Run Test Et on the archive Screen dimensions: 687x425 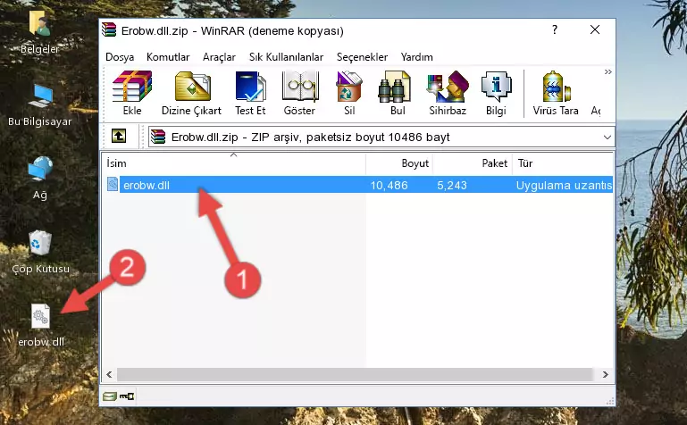[x=250, y=93]
